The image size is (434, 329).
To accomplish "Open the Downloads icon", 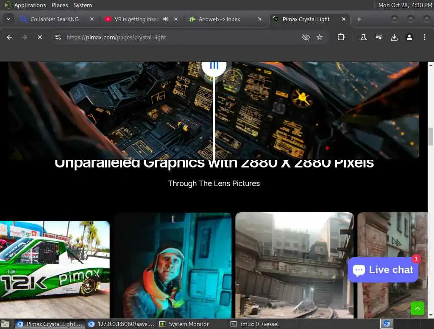I will pos(394,37).
